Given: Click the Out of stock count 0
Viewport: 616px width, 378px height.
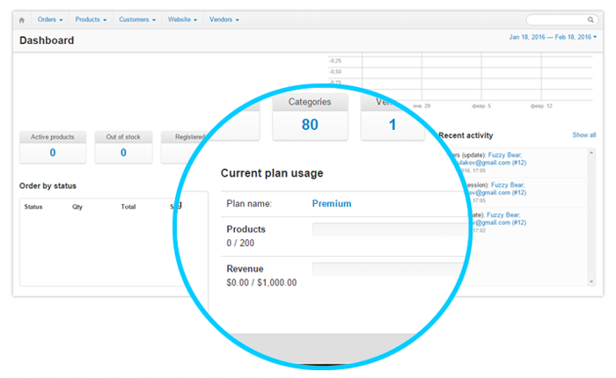Looking at the screenshot, I should pyautogui.click(x=123, y=153).
